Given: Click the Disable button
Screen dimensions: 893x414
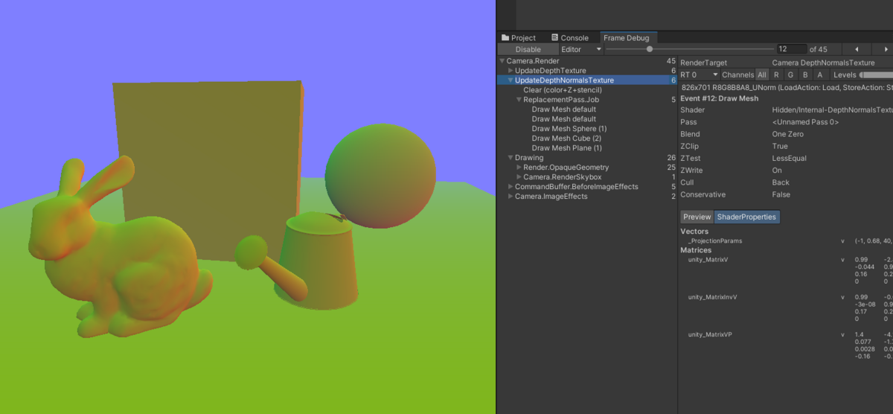Looking at the screenshot, I should [x=528, y=49].
